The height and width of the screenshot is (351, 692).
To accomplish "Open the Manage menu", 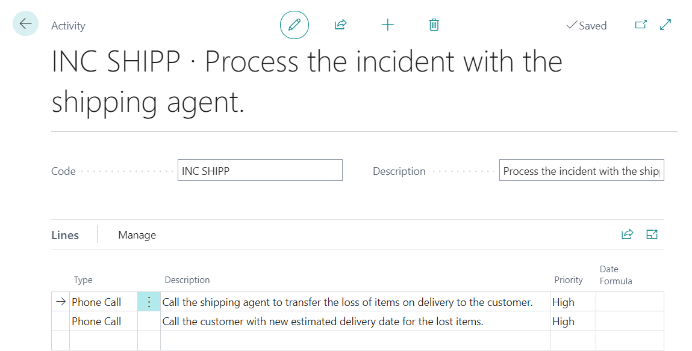I will 137,234.
